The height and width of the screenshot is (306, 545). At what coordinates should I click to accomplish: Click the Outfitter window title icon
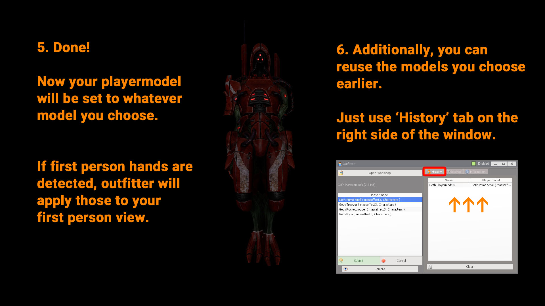[x=339, y=164]
